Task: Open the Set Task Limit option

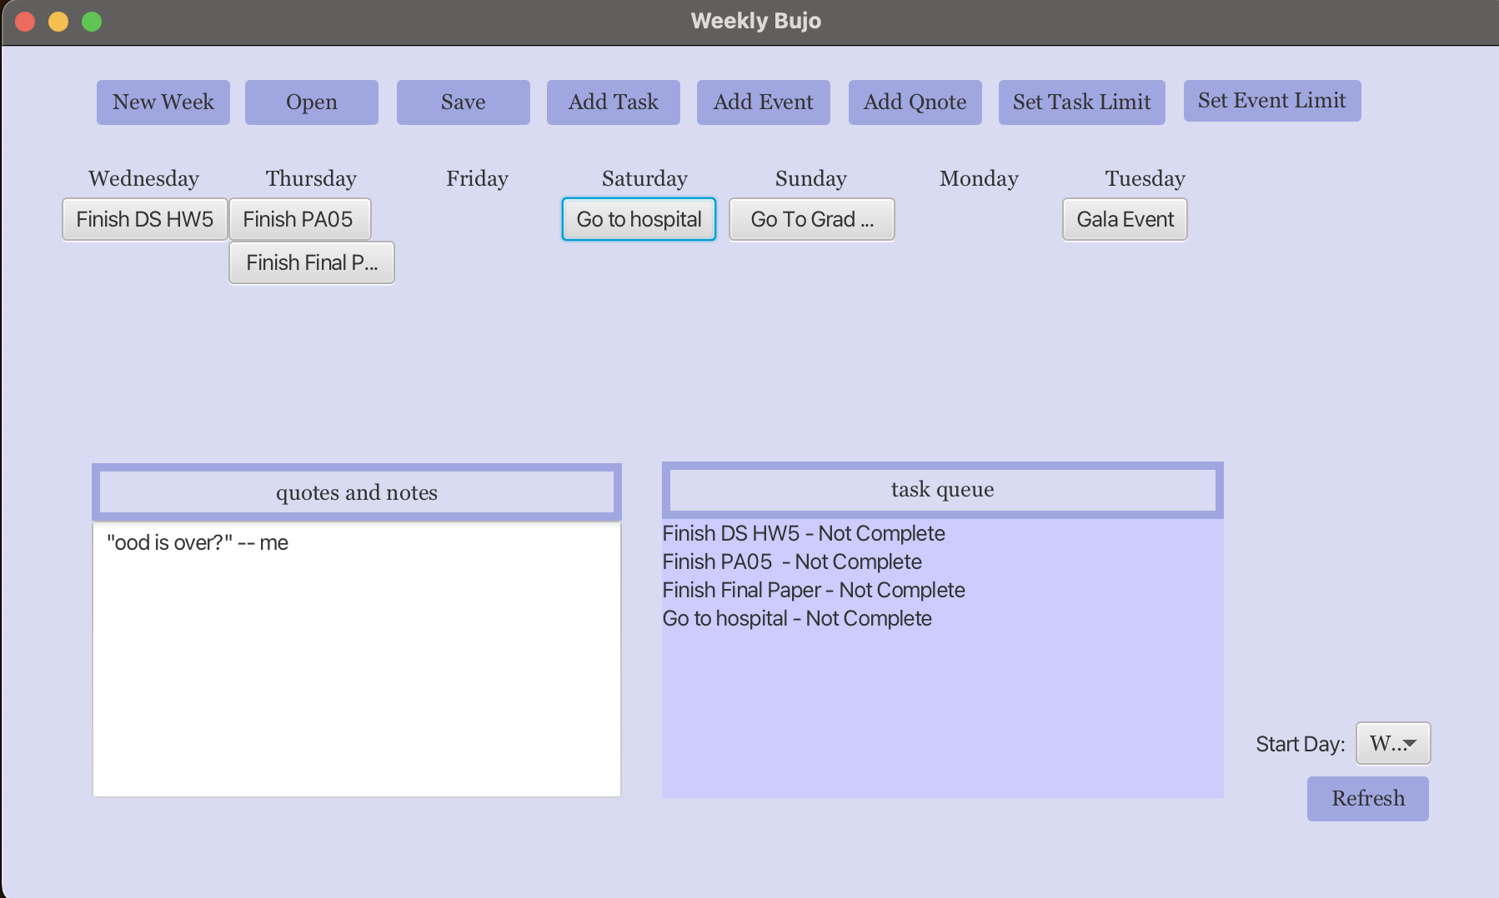Action: (x=1081, y=102)
